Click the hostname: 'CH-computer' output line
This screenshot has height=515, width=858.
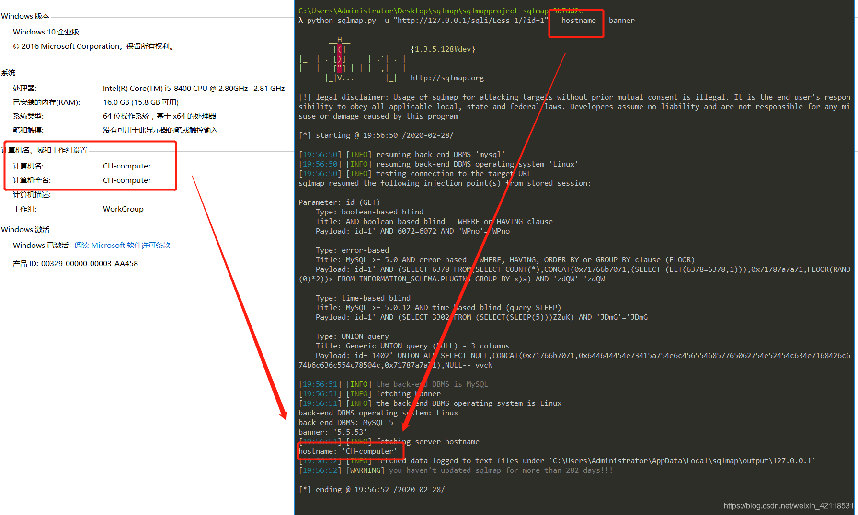pos(348,451)
